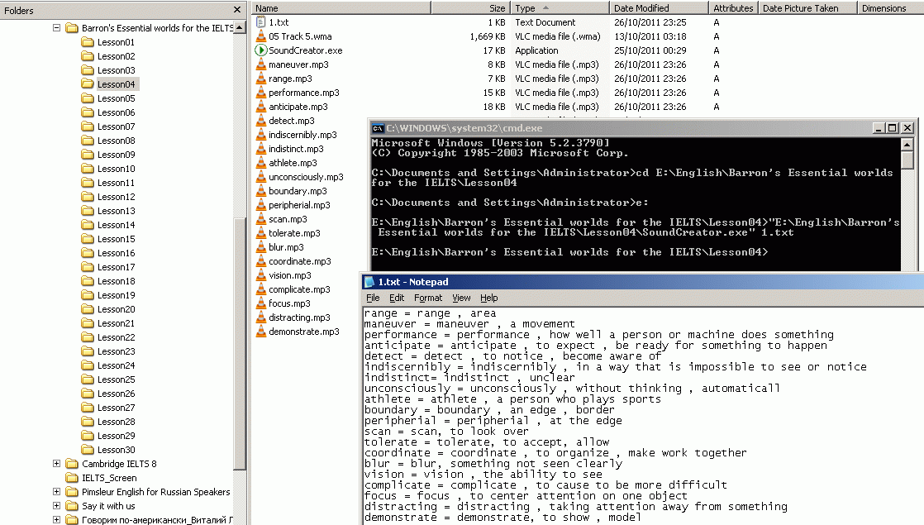Open the Edit menu in Notepad
The width and height of the screenshot is (924, 525).
(x=397, y=298)
